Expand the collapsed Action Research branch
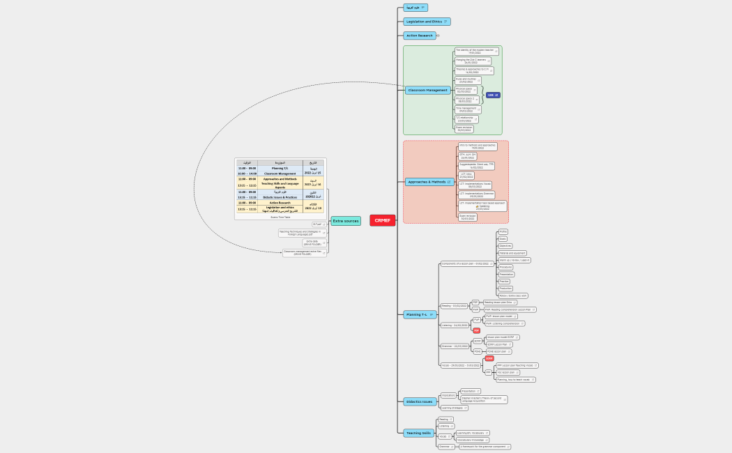 [438, 36]
